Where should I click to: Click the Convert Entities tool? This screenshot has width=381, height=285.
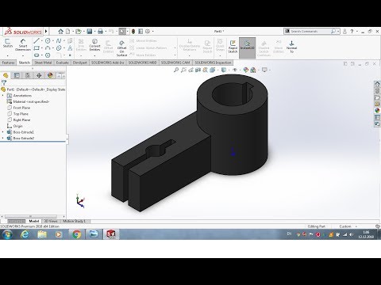(94, 45)
